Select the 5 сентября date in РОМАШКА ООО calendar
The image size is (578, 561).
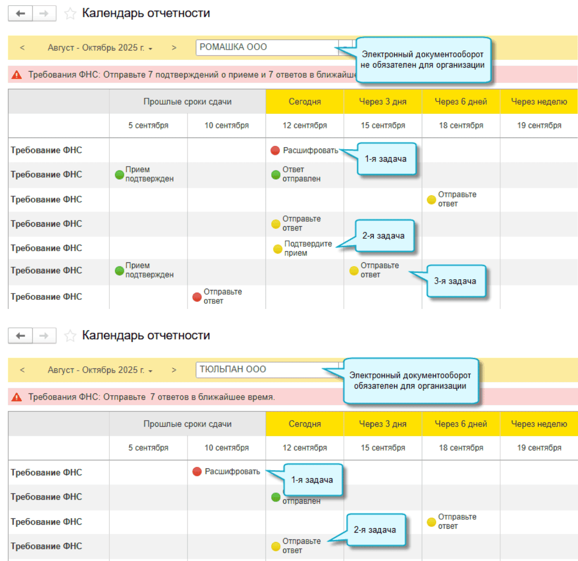(148, 125)
